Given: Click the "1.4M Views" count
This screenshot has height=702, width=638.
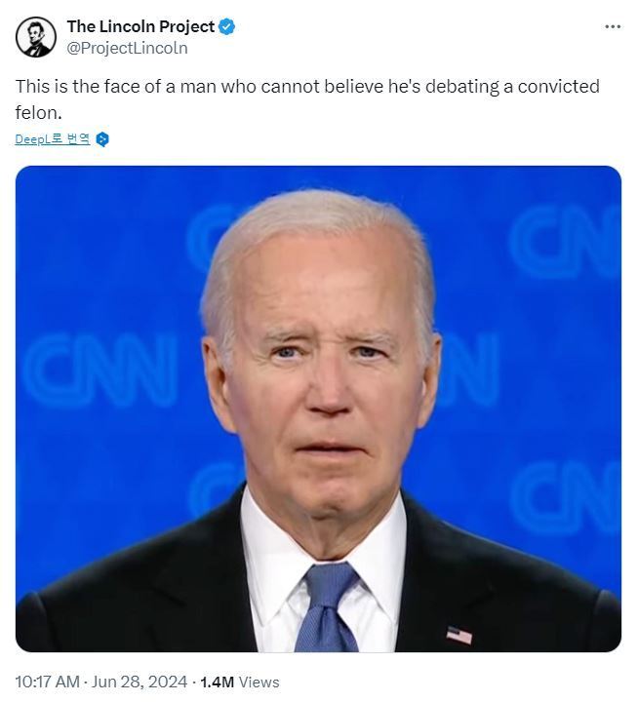Looking at the screenshot, I should [240, 682].
